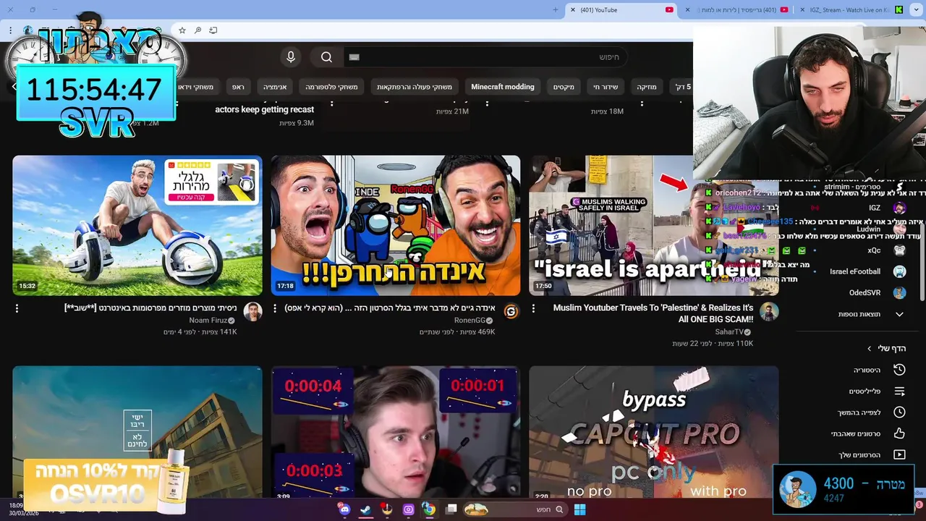Open xQc channel avatar in subscriptions
Screen dimensions: 926x521
(x=899, y=250)
